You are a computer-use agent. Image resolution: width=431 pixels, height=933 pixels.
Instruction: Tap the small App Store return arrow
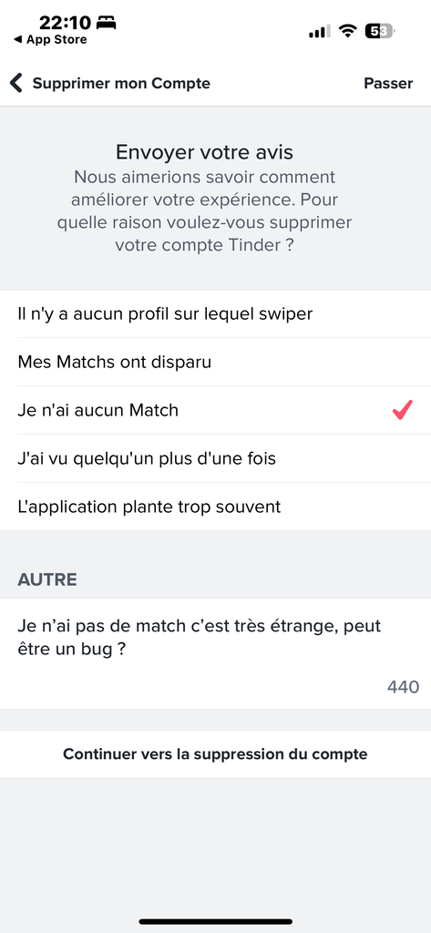click(18, 40)
